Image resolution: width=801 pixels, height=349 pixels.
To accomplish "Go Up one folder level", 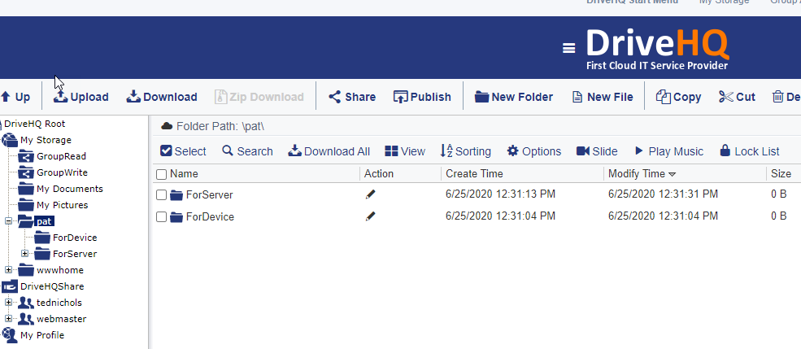I will 15,97.
